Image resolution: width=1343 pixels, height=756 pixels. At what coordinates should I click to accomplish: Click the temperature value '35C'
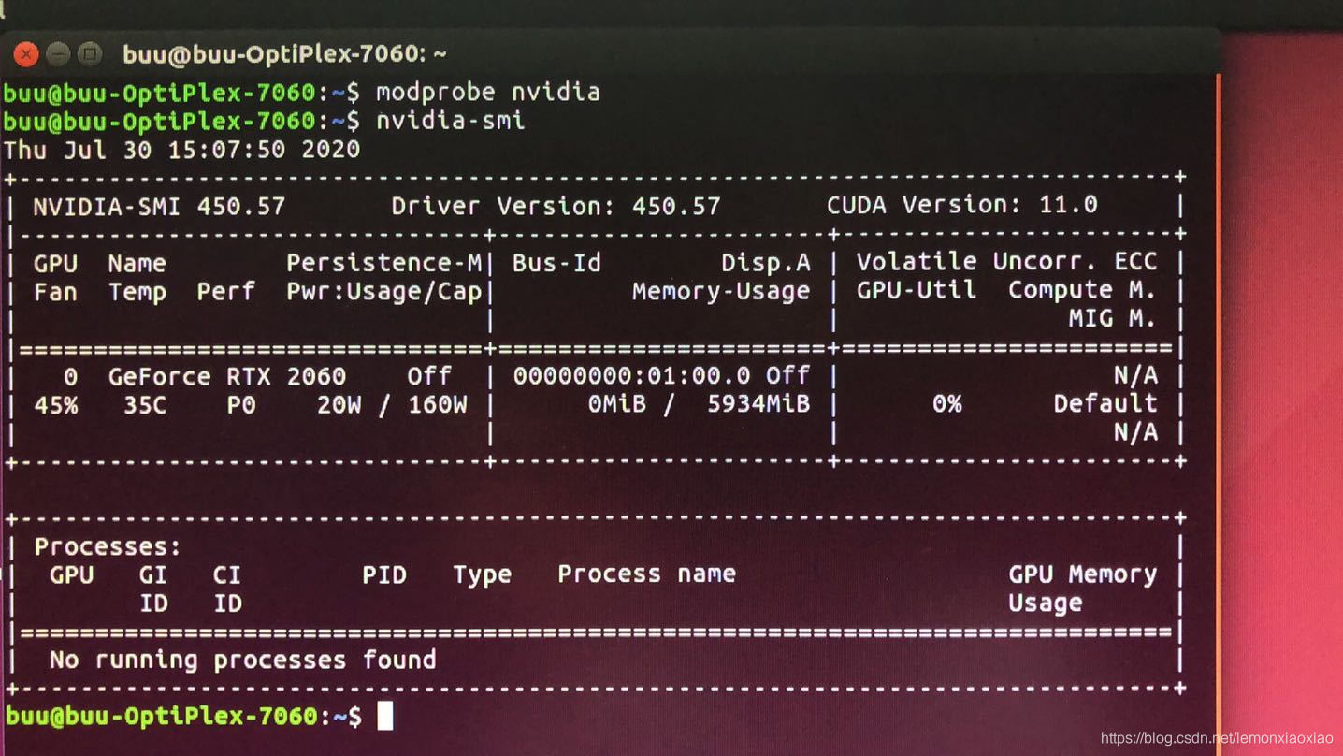pyautogui.click(x=145, y=405)
